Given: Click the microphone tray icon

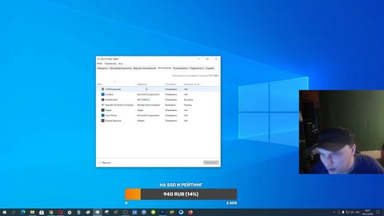Looking at the screenshot, I should [x=343, y=212].
